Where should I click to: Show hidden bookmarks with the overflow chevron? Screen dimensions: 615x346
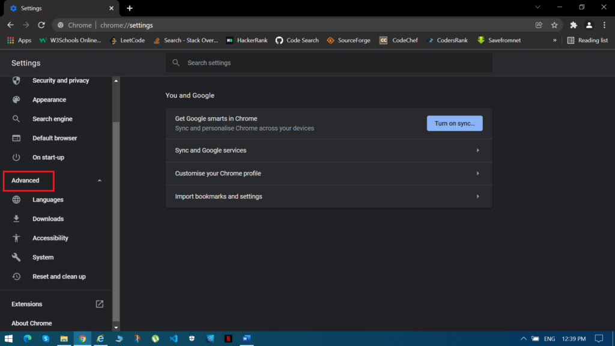554,40
